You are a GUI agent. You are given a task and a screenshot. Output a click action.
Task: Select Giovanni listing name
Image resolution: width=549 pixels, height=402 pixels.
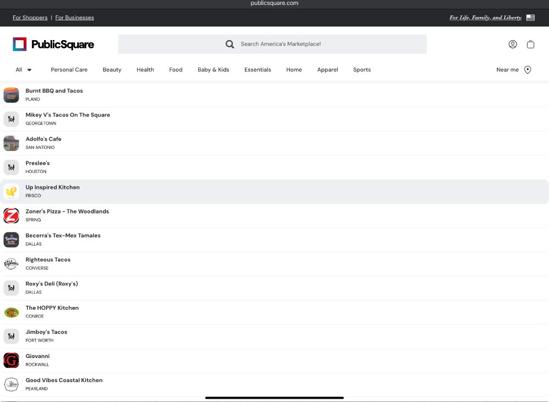click(37, 356)
